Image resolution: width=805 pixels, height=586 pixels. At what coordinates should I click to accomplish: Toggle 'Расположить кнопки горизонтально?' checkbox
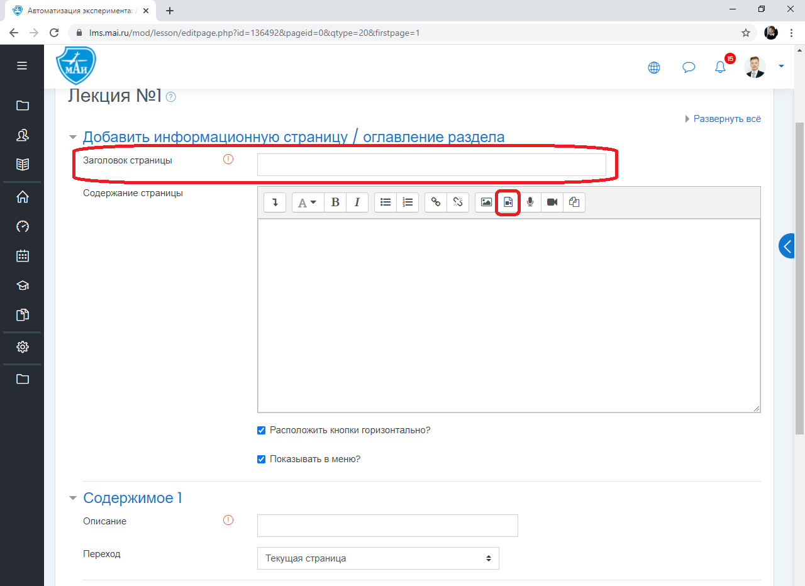click(262, 430)
